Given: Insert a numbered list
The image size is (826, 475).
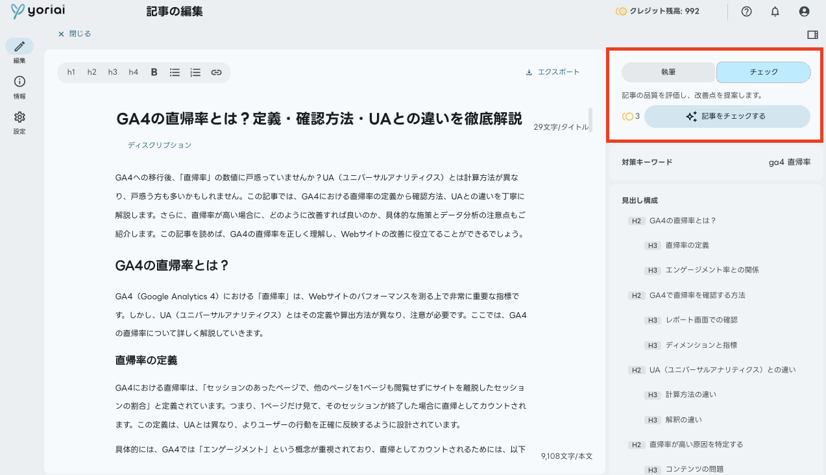Looking at the screenshot, I should pos(195,72).
